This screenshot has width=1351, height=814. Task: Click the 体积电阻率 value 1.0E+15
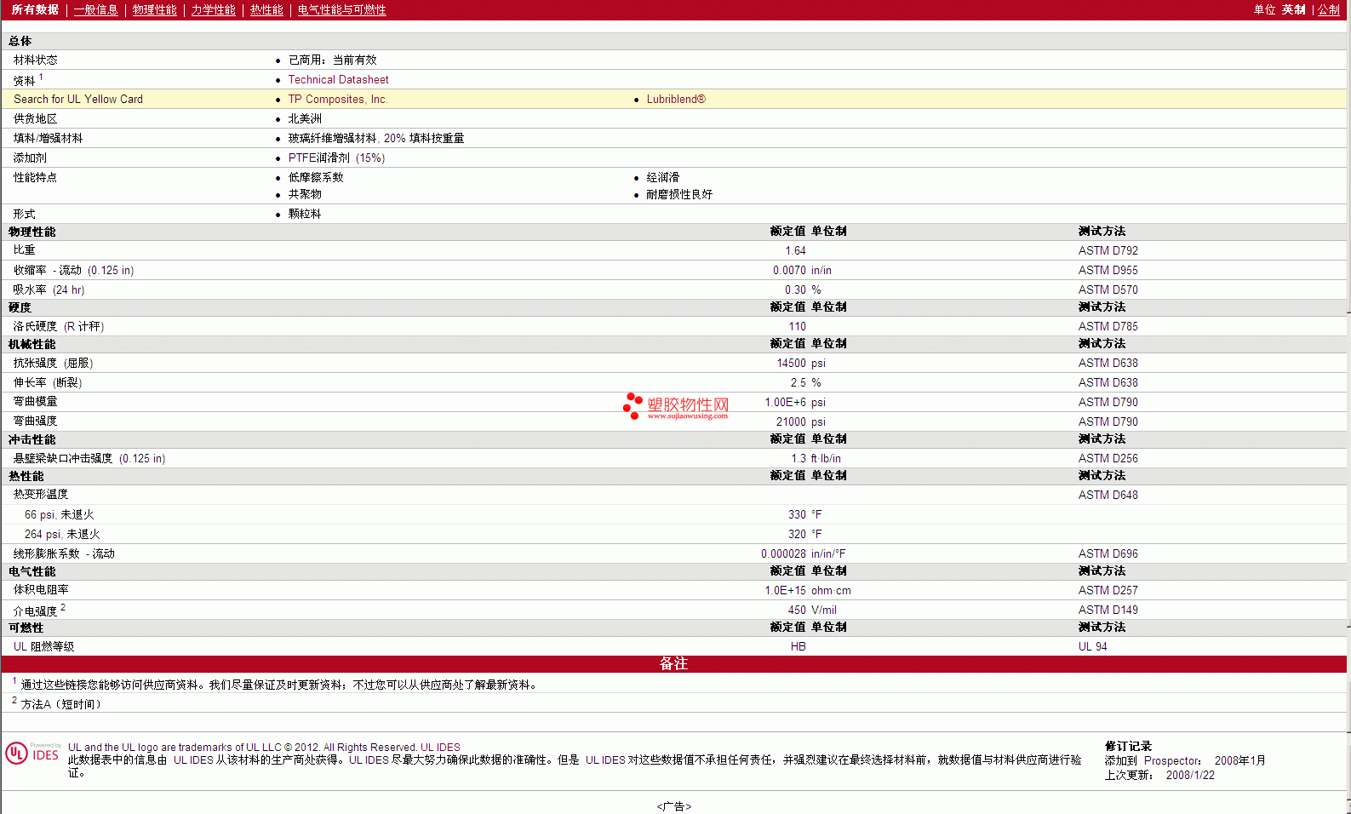(x=785, y=591)
